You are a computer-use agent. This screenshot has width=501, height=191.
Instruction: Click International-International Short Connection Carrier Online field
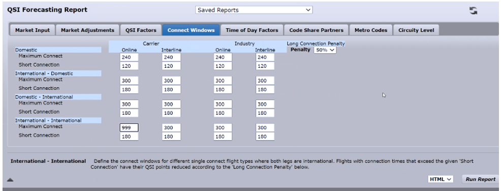[x=129, y=137]
